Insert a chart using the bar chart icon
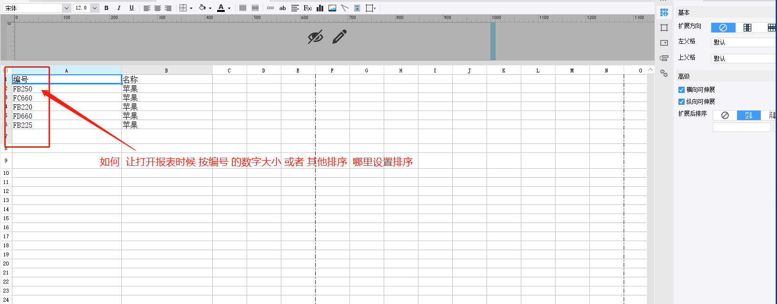Viewport: 777px width, 304px height. [320, 8]
